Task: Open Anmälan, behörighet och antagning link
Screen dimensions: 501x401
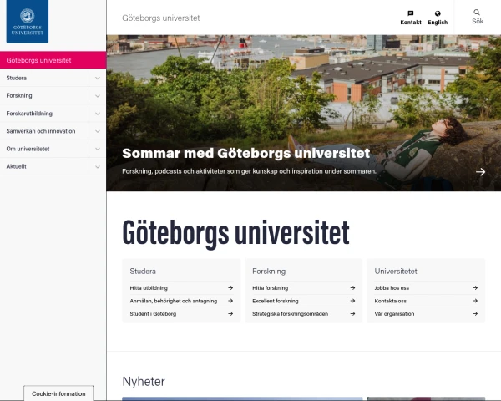Action: pyautogui.click(x=174, y=301)
